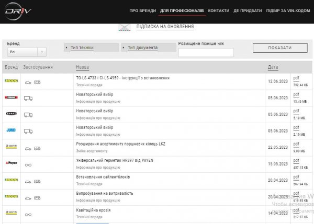Click truck icon in Jurid row
The height and width of the screenshot is (224, 314).
point(28,131)
